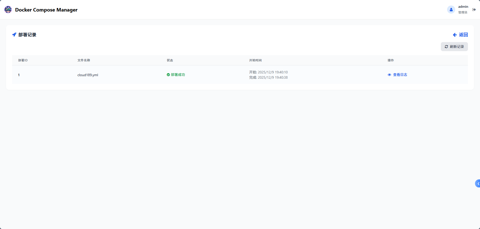
Task: Click the logout icon beside admin
Action: 474,10
